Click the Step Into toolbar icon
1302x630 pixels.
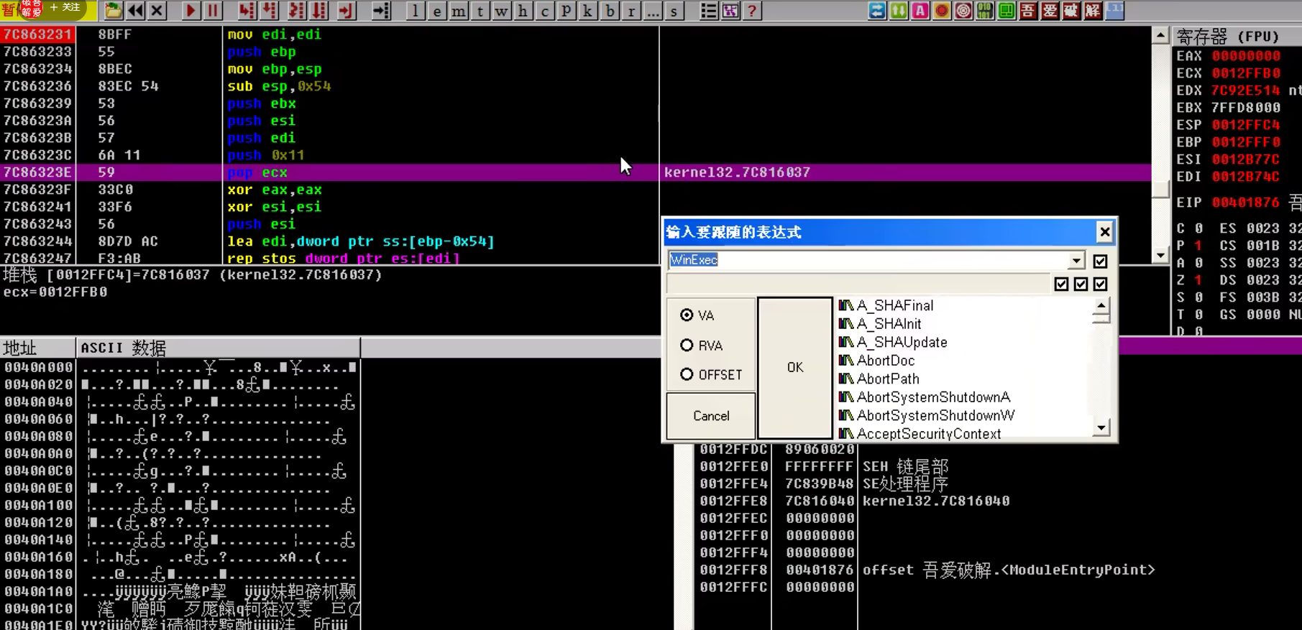[247, 11]
